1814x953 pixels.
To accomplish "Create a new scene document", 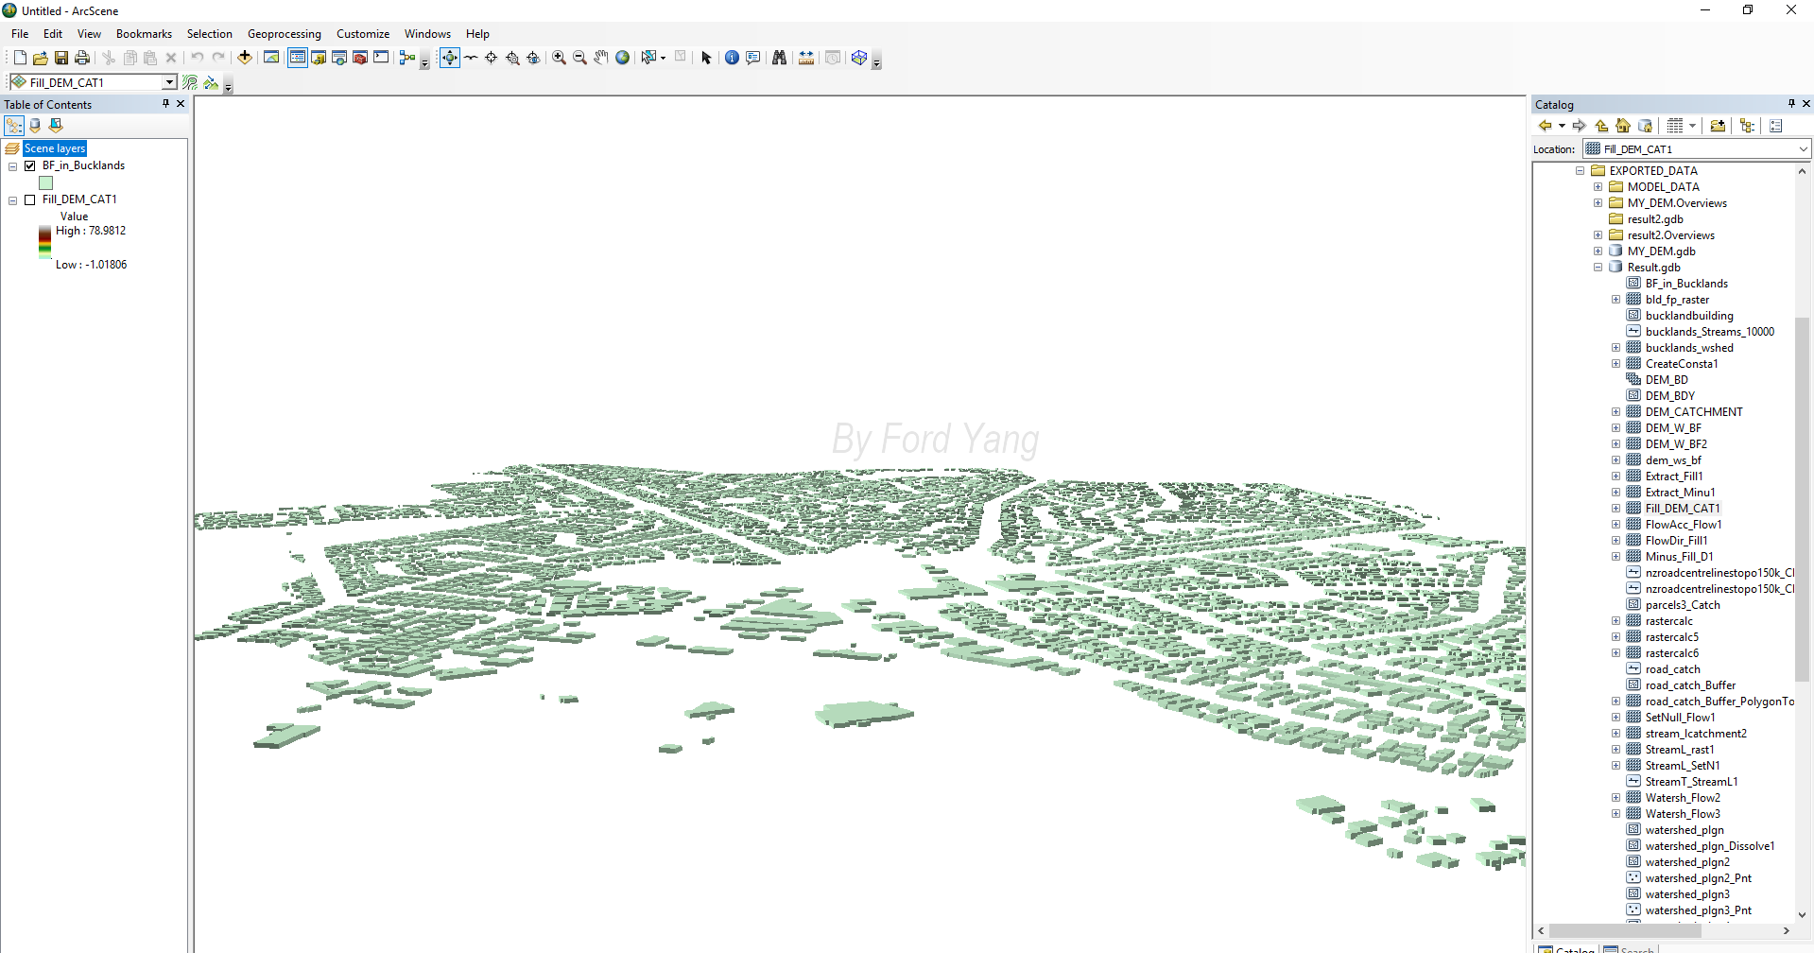I will click(x=20, y=58).
